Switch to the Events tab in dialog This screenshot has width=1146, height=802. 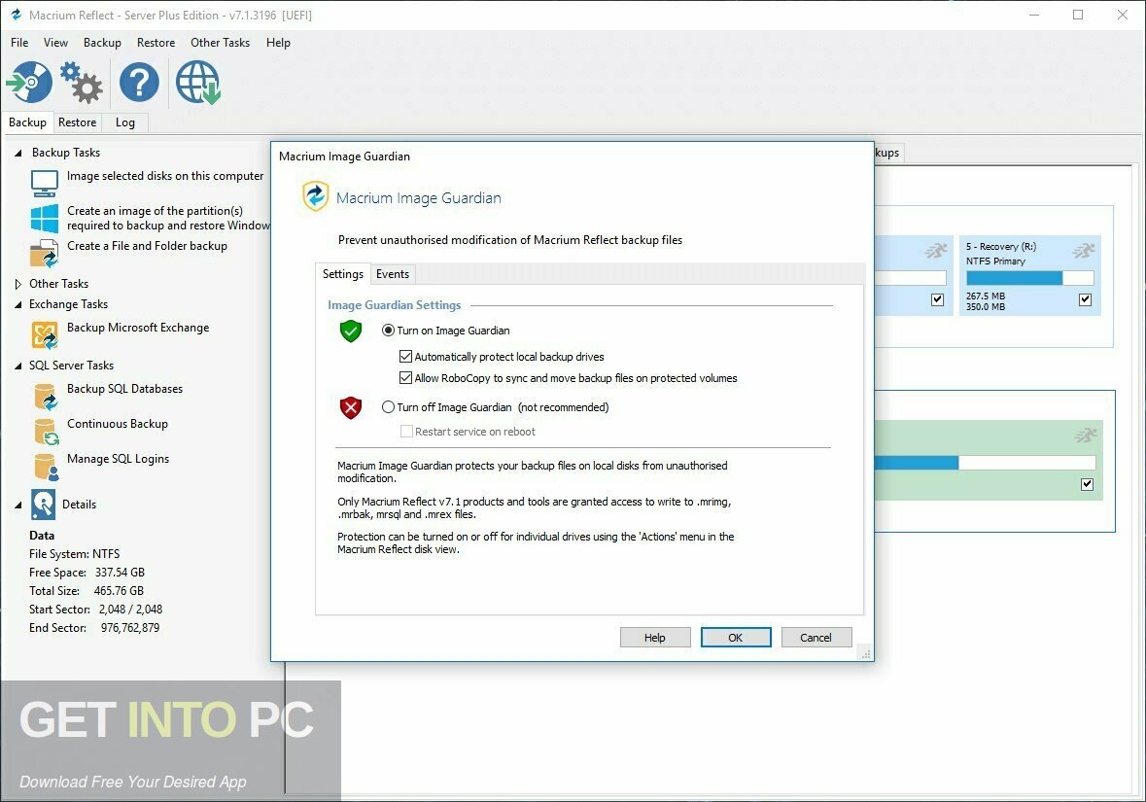coord(393,274)
